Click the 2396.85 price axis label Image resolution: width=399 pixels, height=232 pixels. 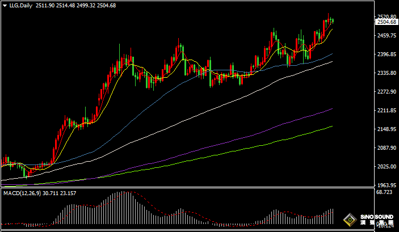point(385,54)
